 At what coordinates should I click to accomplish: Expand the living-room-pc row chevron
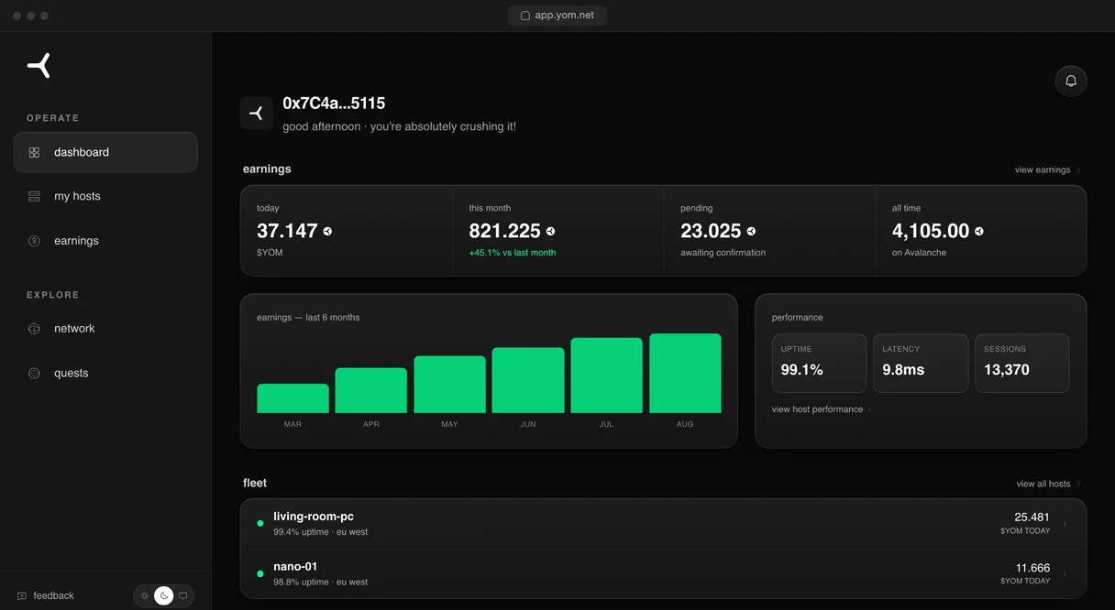point(1065,524)
